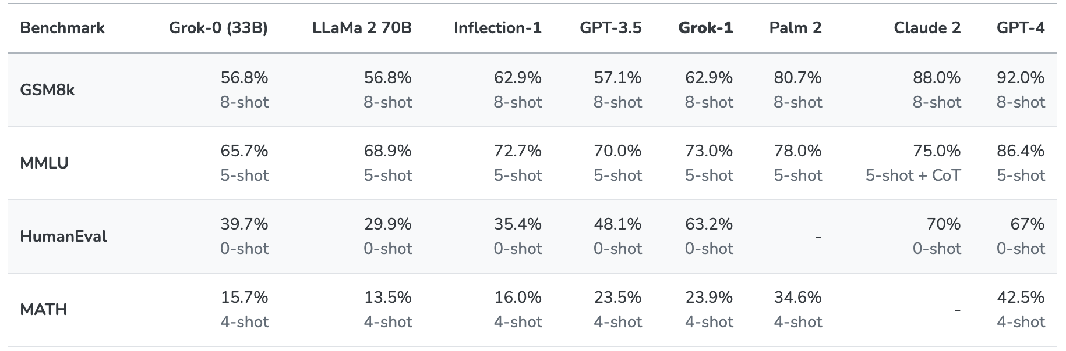This screenshot has height=351, width=1066.
Task: Select the HumanEval row label
Action: (x=63, y=237)
